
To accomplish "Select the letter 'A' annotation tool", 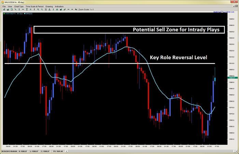I will (56, 10).
